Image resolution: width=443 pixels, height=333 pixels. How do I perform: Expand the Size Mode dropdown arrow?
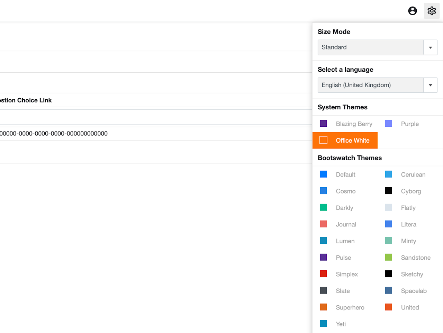pos(430,47)
